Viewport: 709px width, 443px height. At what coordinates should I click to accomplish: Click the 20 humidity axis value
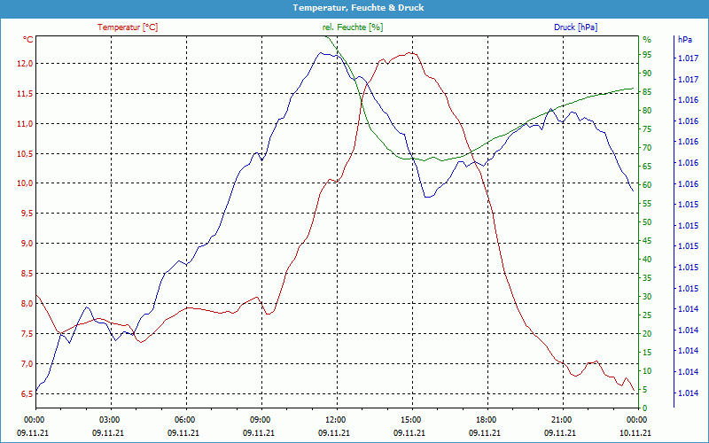tap(647, 334)
